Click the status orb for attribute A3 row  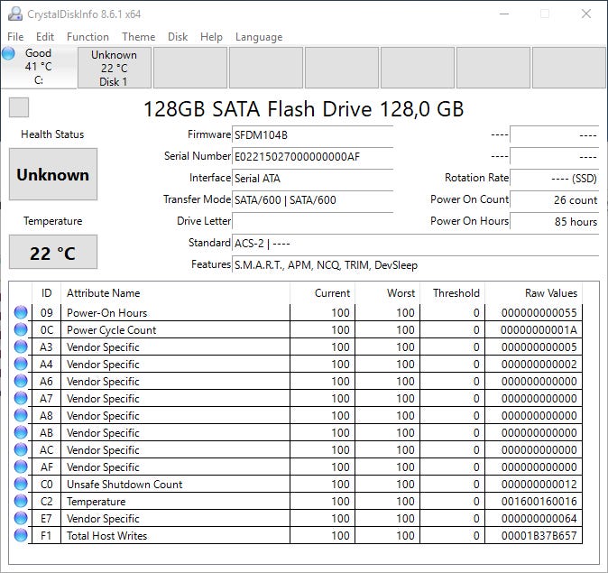click(21, 347)
